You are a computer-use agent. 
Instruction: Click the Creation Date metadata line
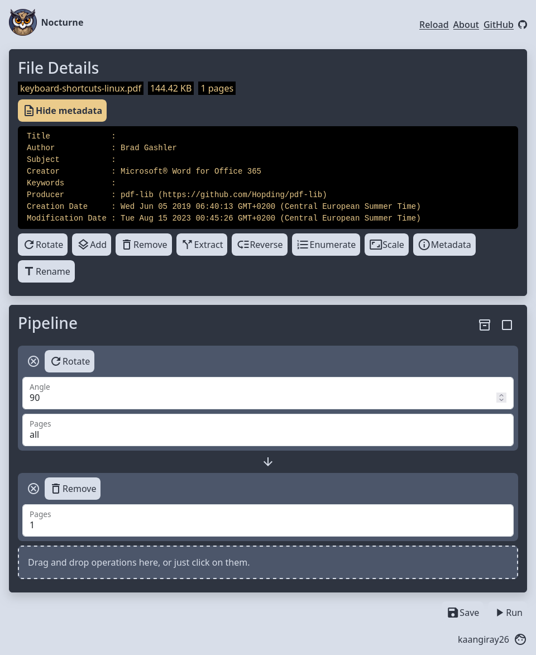click(x=223, y=206)
